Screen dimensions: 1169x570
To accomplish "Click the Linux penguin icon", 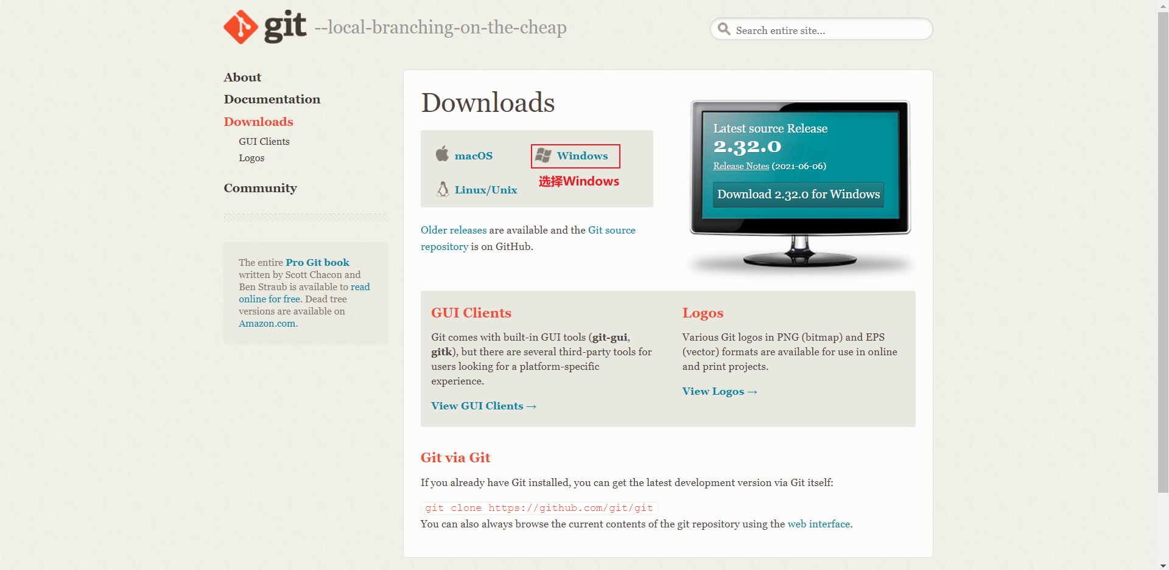I will click(443, 189).
